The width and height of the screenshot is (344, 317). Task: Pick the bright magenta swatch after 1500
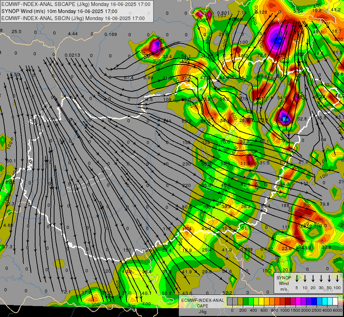(298, 302)
